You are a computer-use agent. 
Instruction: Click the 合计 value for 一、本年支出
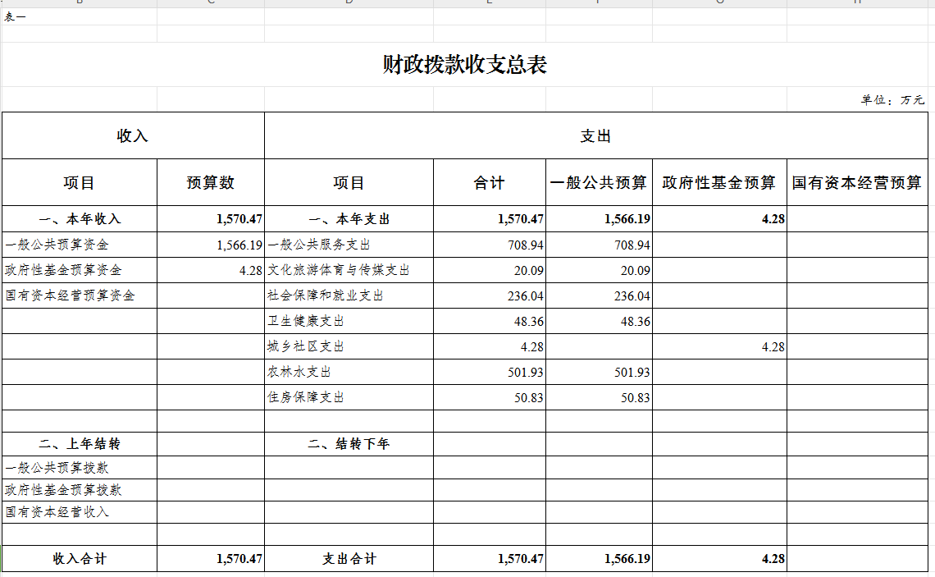tap(490, 219)
